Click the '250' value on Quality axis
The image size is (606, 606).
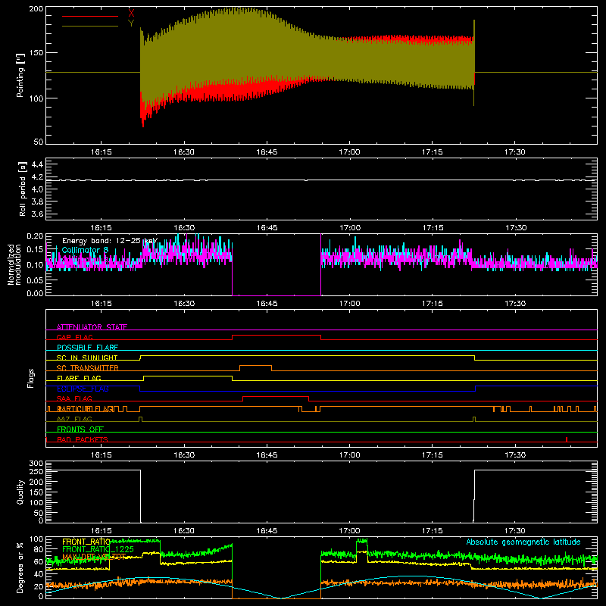coord(36,472)
